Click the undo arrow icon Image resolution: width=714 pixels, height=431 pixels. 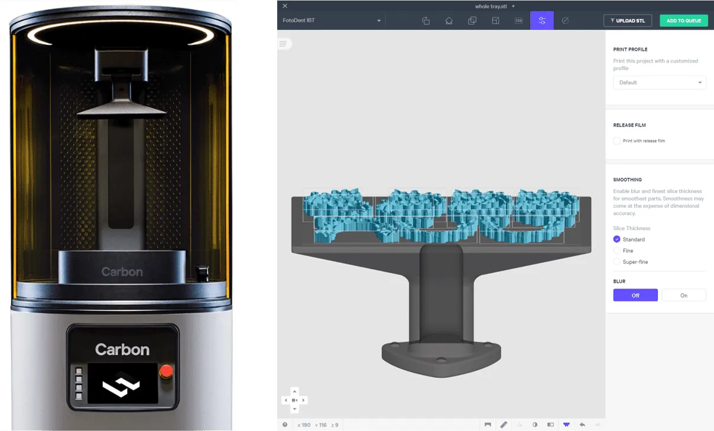tap(582, 425)
